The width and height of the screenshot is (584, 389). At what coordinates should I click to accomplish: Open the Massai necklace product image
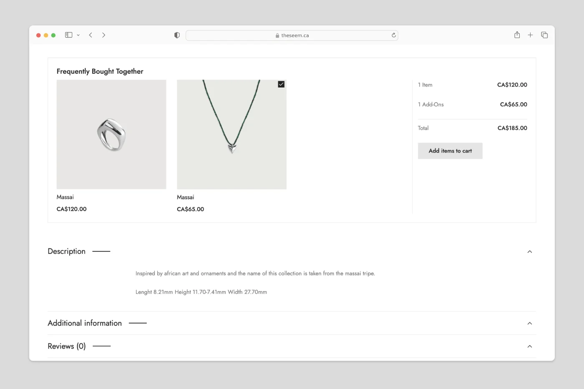click(232, 134)
